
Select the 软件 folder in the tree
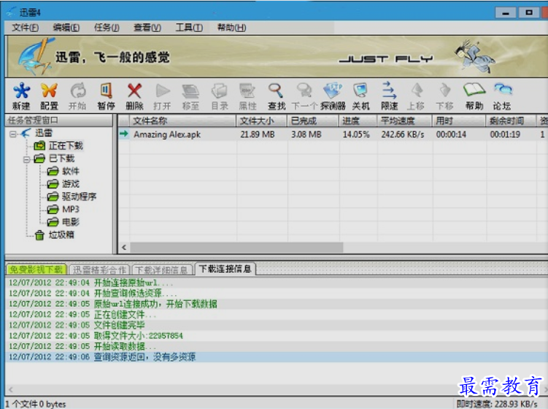[71, 171]
